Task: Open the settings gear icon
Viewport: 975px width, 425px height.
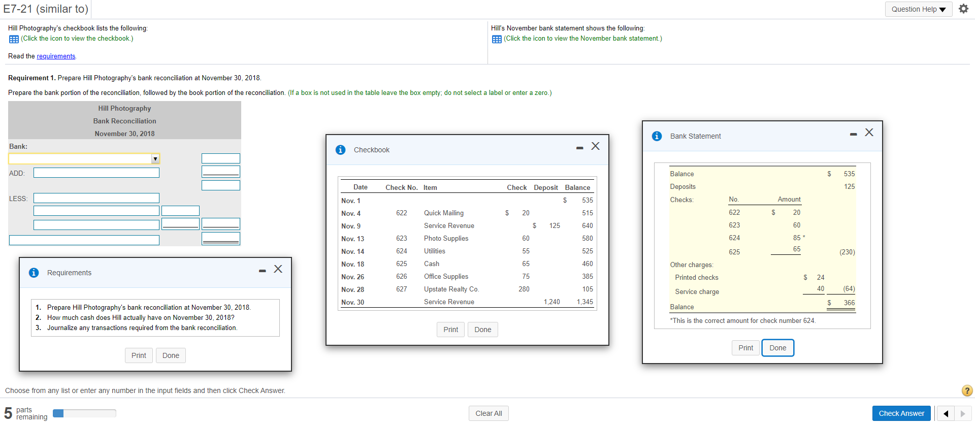Action: point(963,9)
